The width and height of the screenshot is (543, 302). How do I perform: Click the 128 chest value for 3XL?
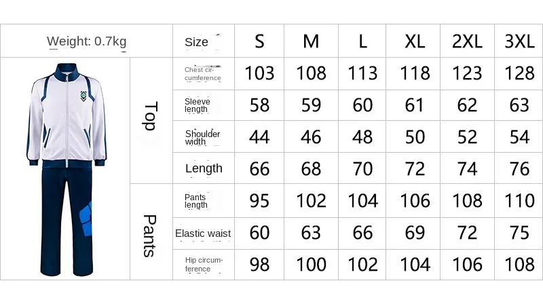[519, 73]
